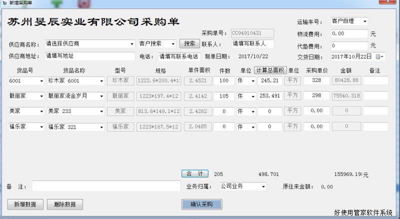
Task: Click the 物流费用 logistics fee field
Action: point(348,34)
